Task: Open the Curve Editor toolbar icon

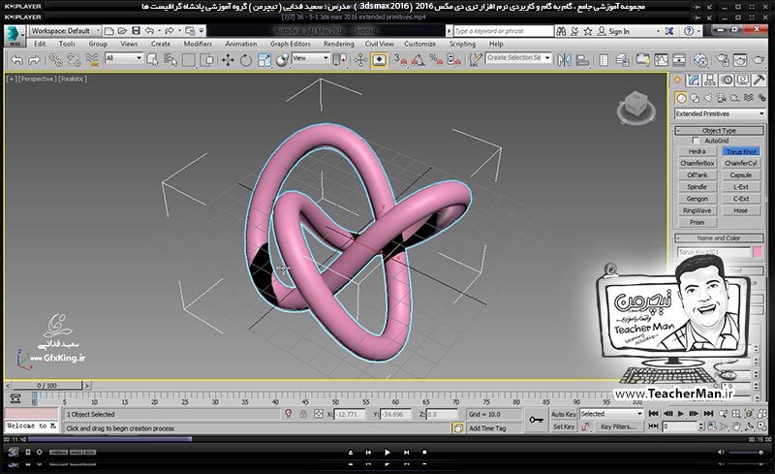Action: tap(661, 60)
